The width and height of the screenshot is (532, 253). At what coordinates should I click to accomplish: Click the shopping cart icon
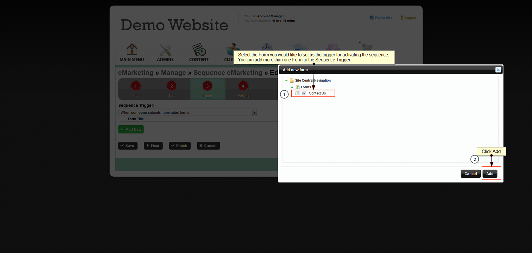point(365,46)
